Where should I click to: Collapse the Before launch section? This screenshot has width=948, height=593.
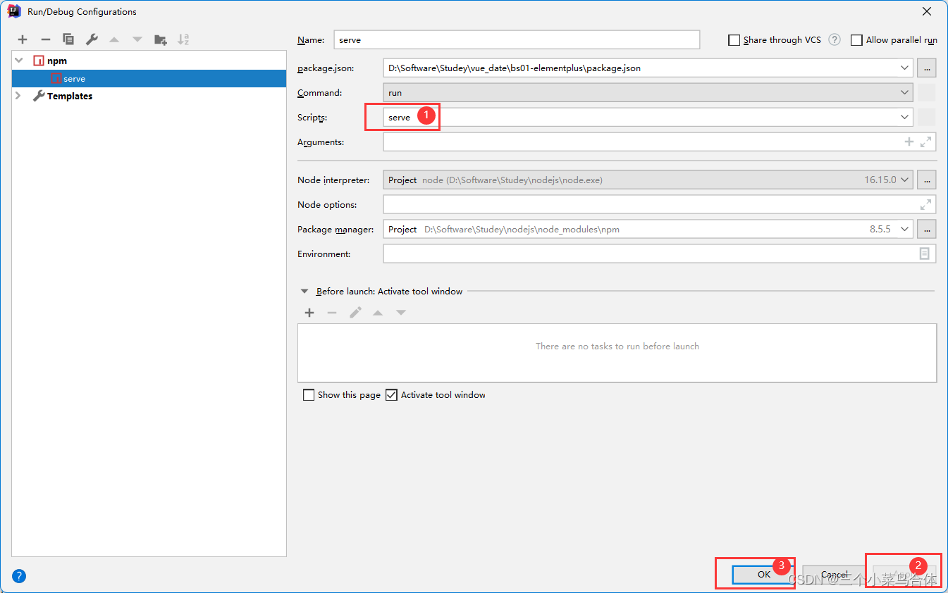[x=304, y=292]
